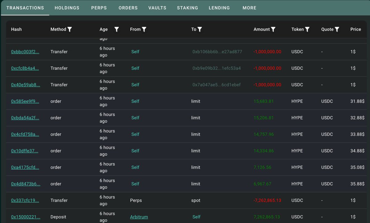Click price 32.88$

point(357,118)
